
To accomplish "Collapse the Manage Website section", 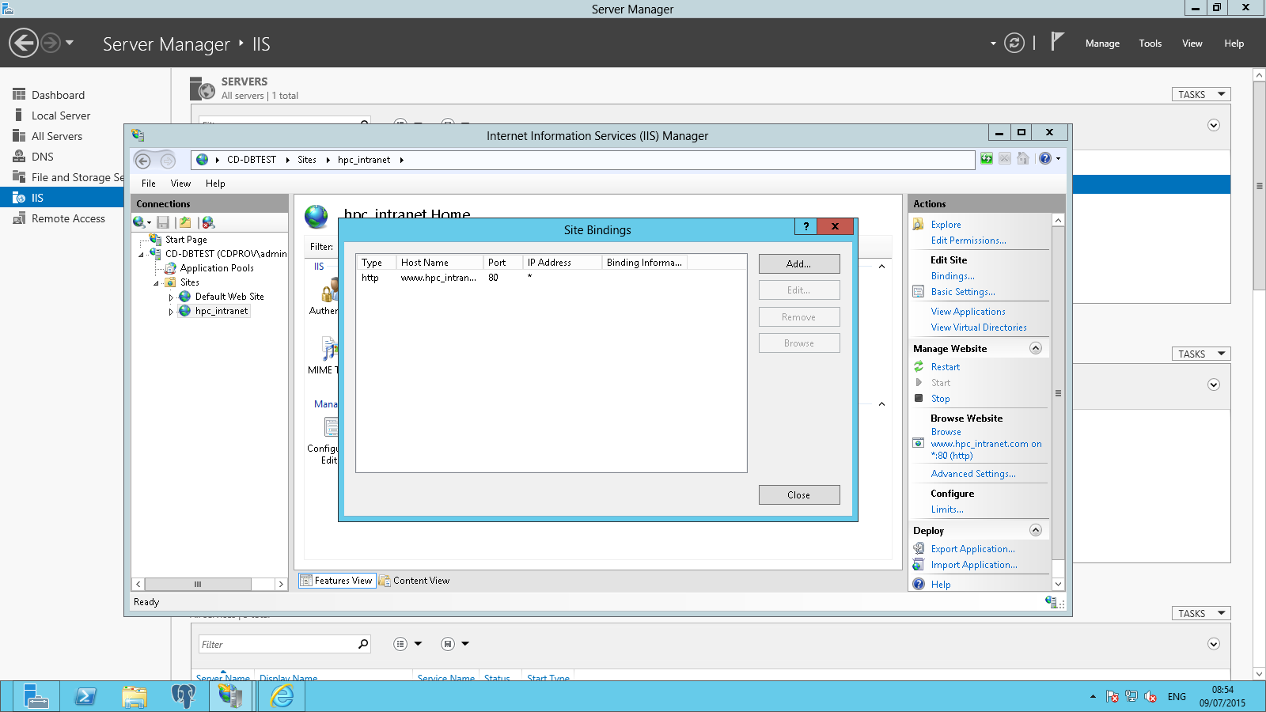I will click(1036, 348).
